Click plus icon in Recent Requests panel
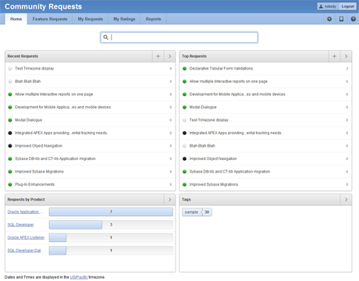The height and width of the screenshot is (281, 359). pyautogui.click(x=158, y=56)
